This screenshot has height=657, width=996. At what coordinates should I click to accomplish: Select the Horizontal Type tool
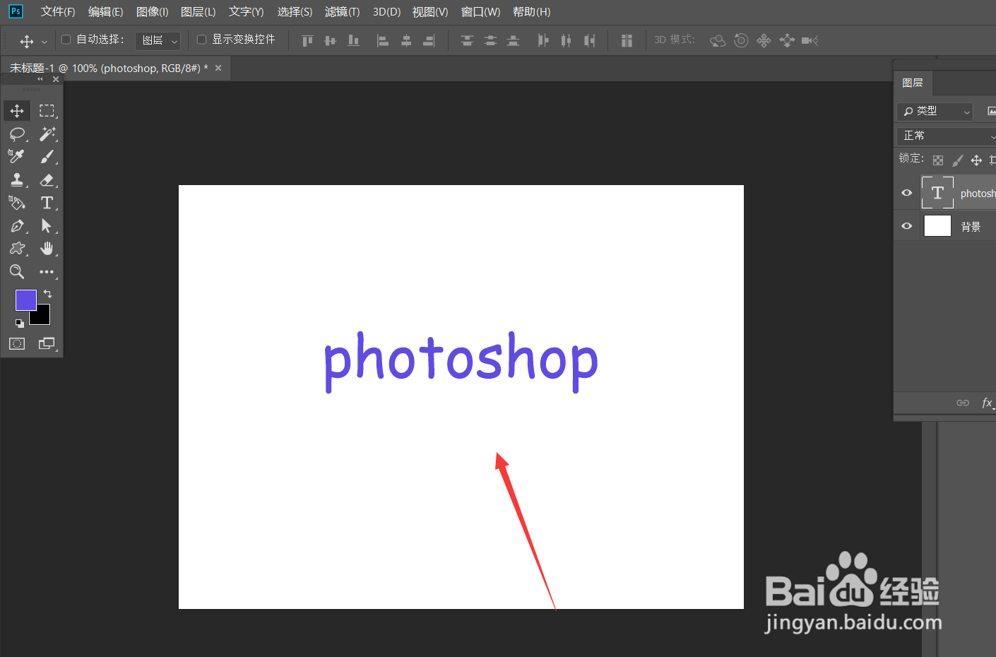pyautogui.click(x=47, y=203)
